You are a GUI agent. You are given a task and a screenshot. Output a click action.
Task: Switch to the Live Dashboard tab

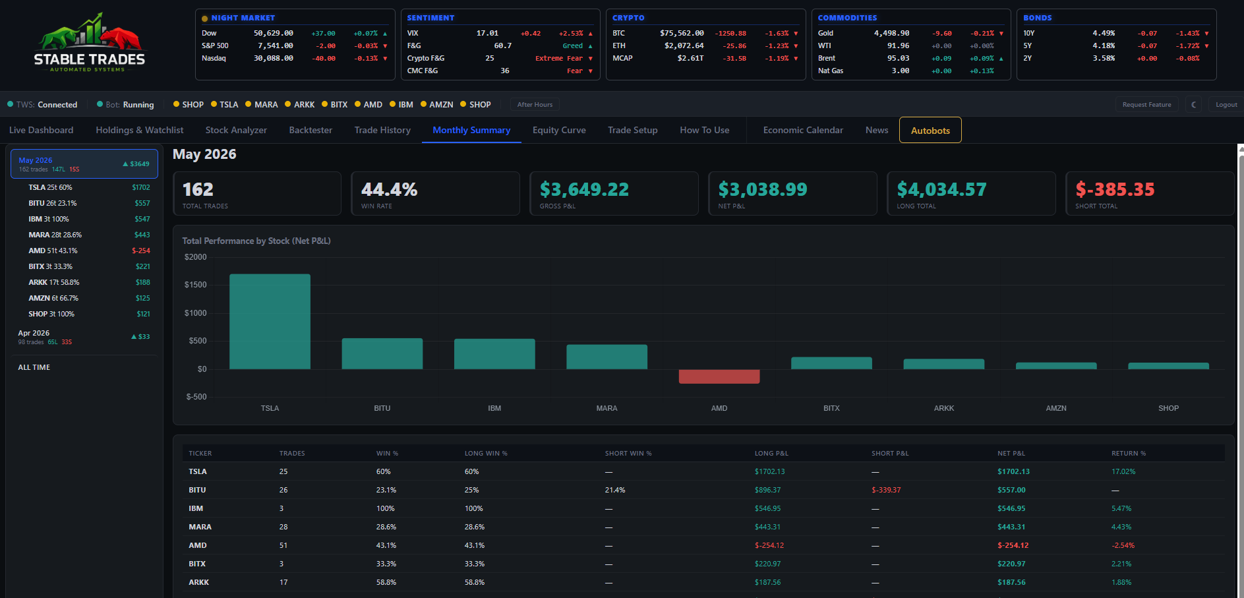[x=42, y=130]
